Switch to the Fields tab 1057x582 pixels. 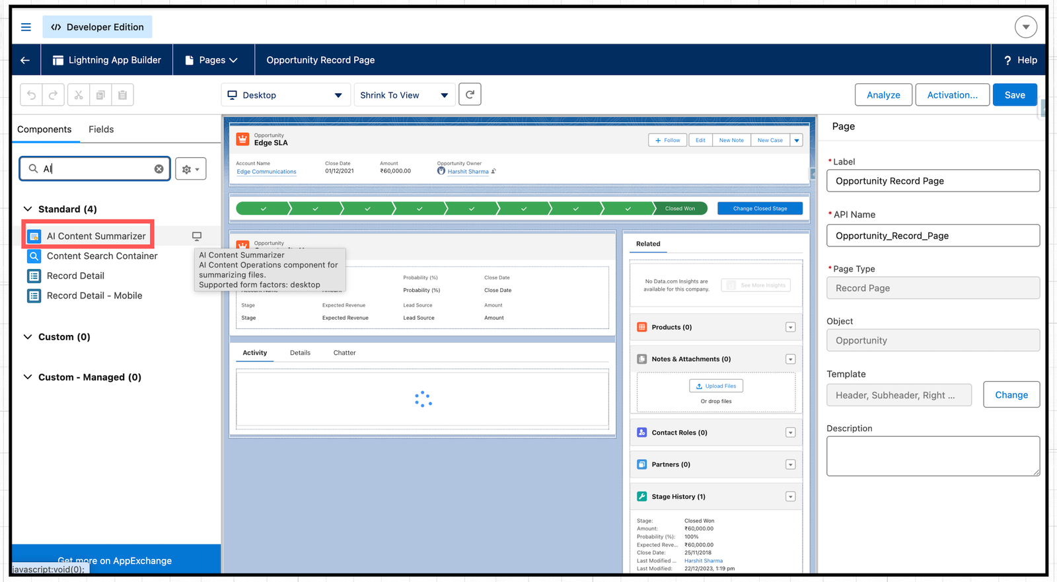click(101, 129)
